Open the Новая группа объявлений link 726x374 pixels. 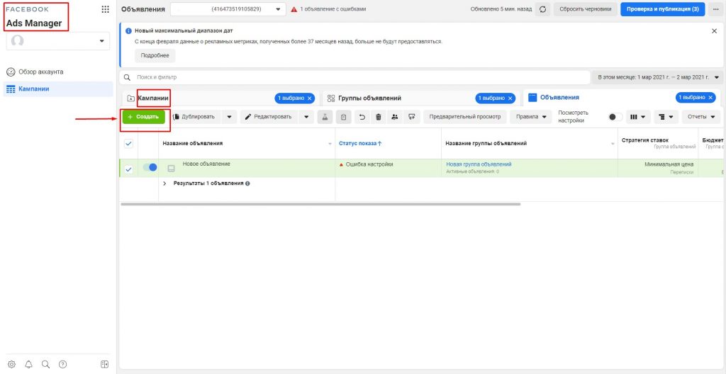479,164
